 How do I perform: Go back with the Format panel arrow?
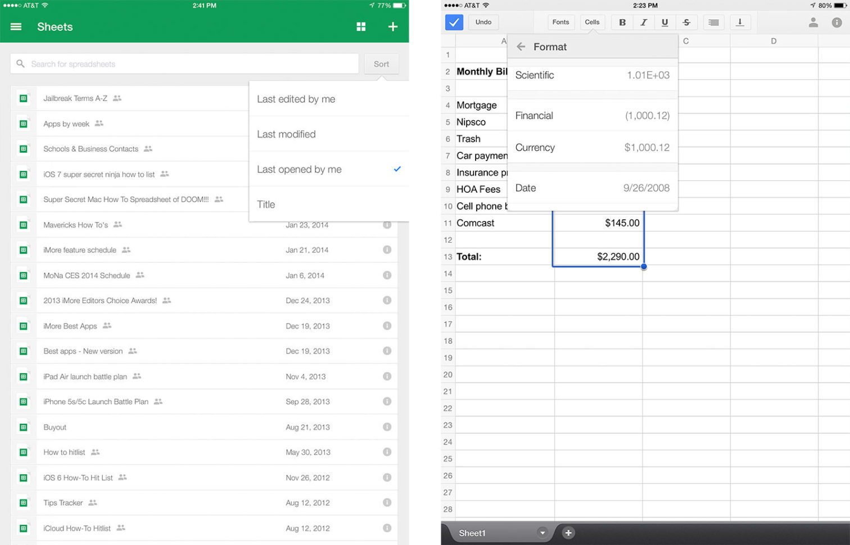point(522,47)
